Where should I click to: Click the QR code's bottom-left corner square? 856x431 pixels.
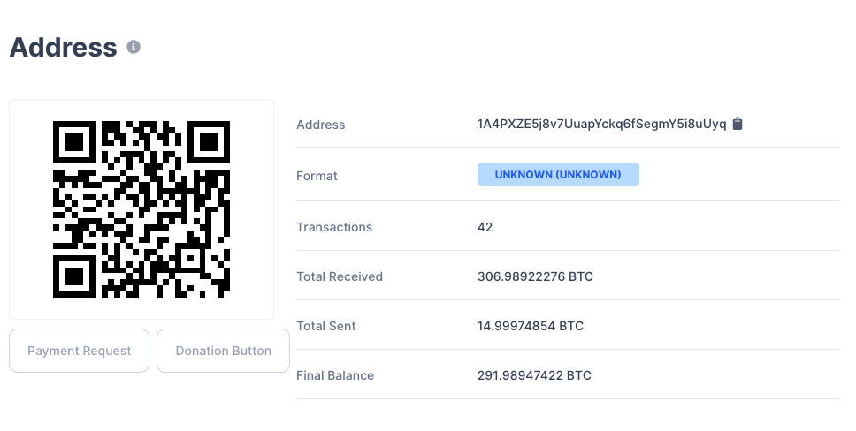coord(75,276)
